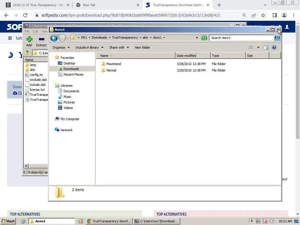Image resolution: width=300 pixels, height=225 pixels.
Task: Open Chrome three-dot menu
Action: click(294, 15)
